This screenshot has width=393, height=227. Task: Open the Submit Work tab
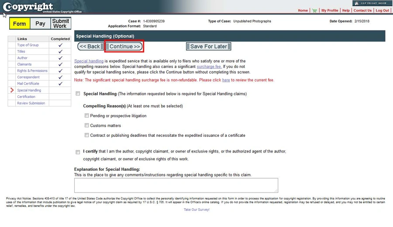point(61,24)
